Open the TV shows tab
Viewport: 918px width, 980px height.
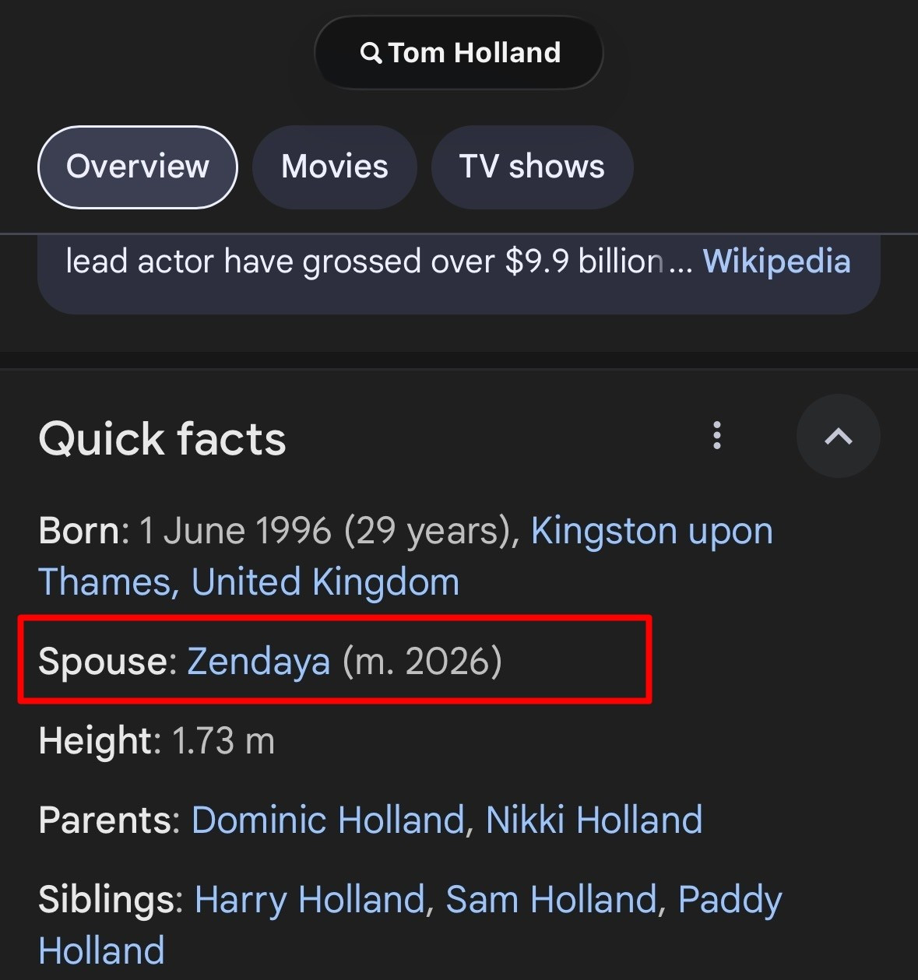point(532,167)
